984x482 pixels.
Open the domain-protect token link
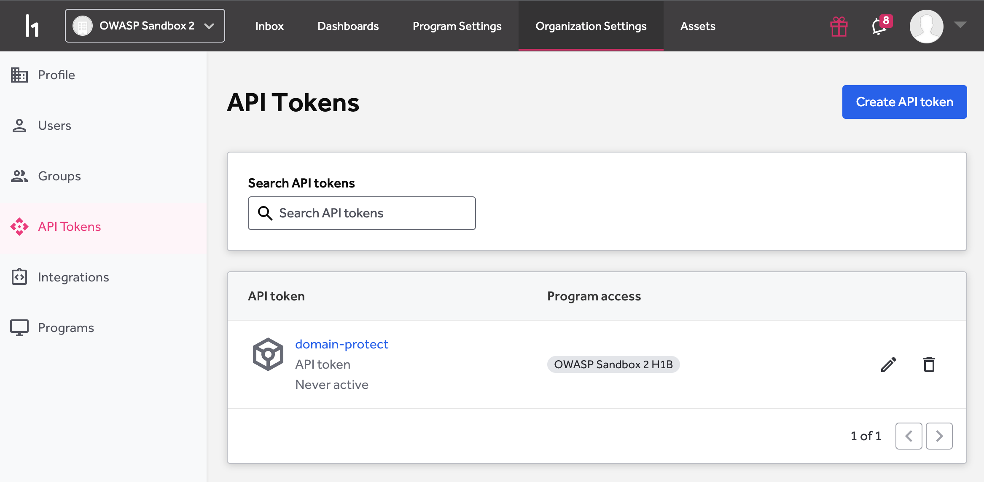point(341,344)
